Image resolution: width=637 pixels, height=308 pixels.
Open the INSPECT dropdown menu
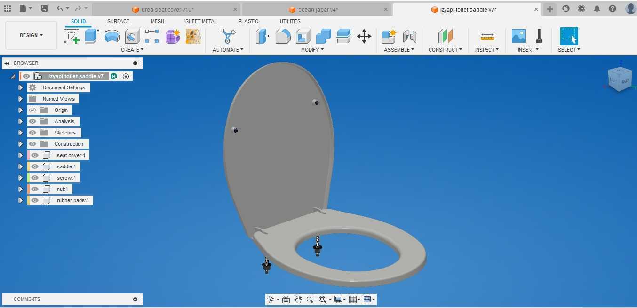487,50
